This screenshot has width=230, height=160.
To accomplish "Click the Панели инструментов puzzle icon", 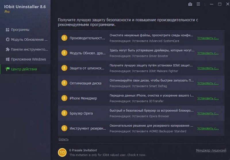I will [8, 49].
